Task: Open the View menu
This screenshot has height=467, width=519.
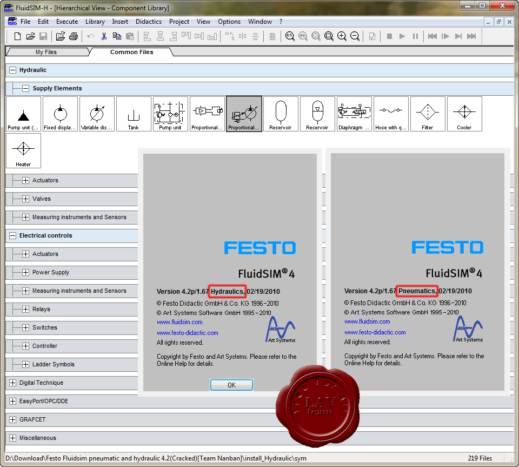Action: click(x=203, y=22)
